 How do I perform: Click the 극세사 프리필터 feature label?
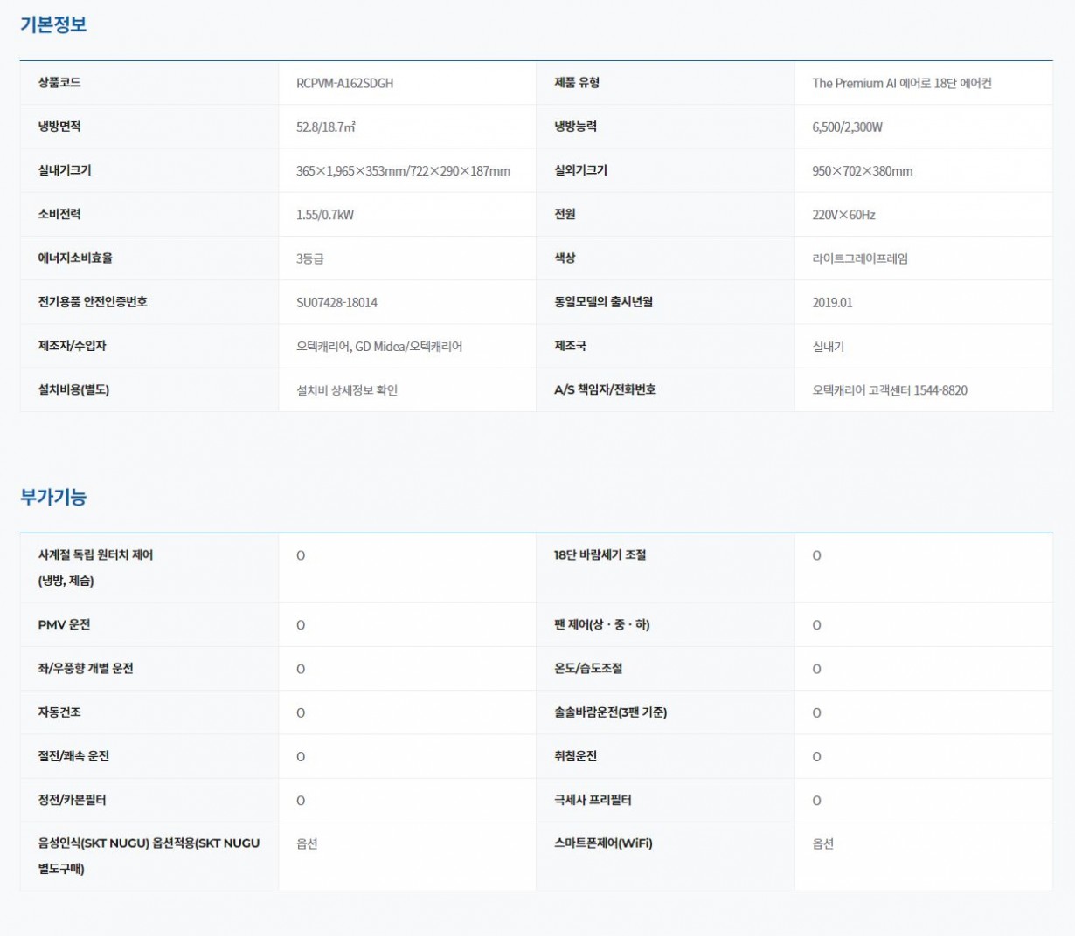pyautogui.click(x=593, y=799)
